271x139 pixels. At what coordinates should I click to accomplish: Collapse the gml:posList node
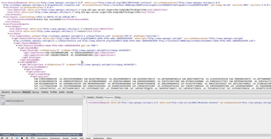pyautogui.click(x=31, y=76)
